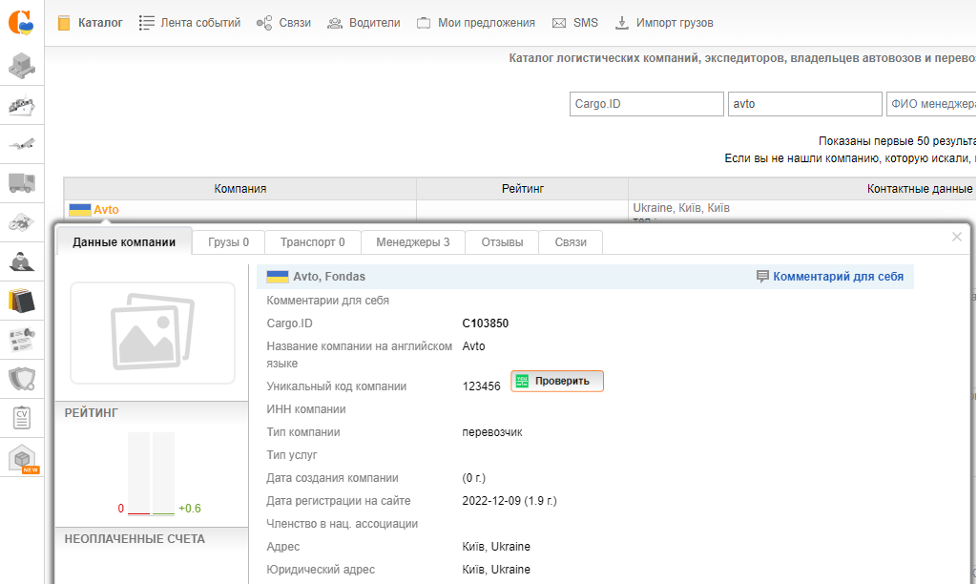Click the company logo placeholder image
The height and width of the screenshot is (584, 978).
click(153, 333)
